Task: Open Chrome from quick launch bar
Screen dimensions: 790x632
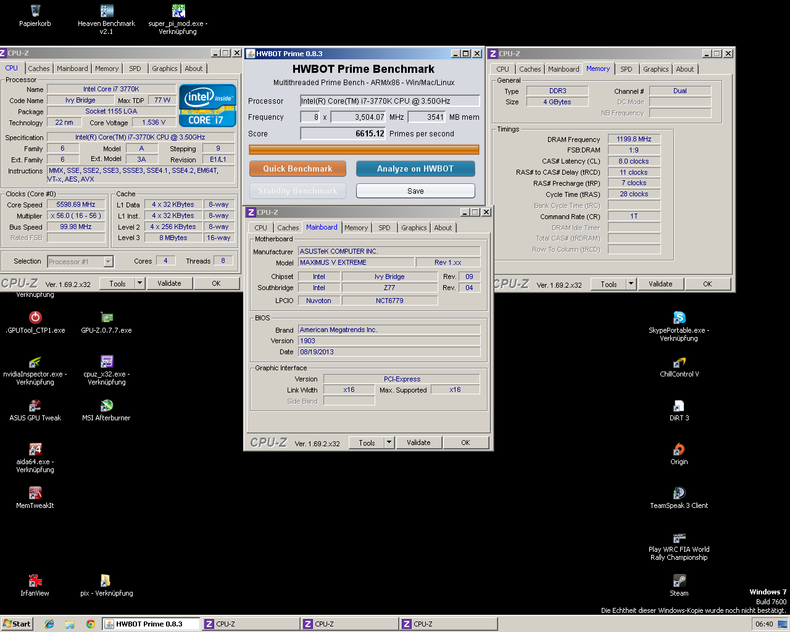Action: point(90,624)
